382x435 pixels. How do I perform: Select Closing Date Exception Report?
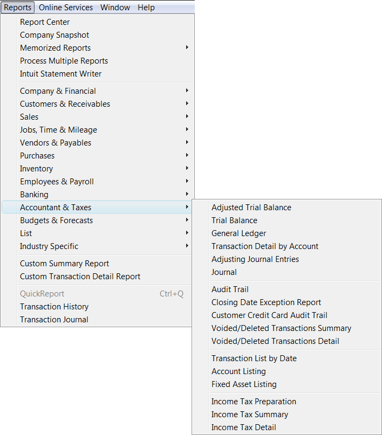[266, 302]
